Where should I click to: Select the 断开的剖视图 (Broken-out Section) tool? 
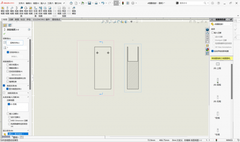click(40, 12)
